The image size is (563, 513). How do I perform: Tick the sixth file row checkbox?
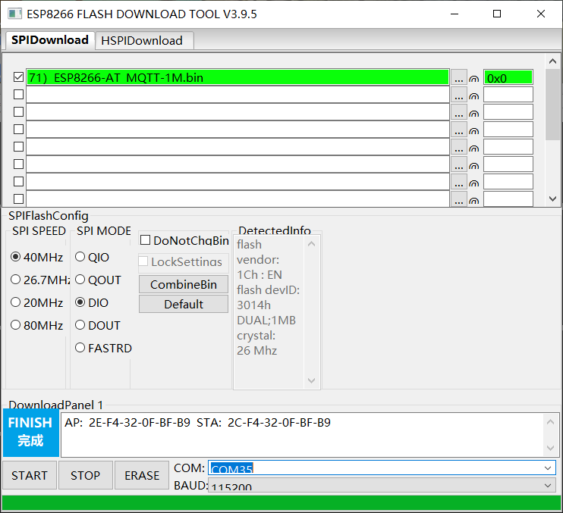point(18,164)
